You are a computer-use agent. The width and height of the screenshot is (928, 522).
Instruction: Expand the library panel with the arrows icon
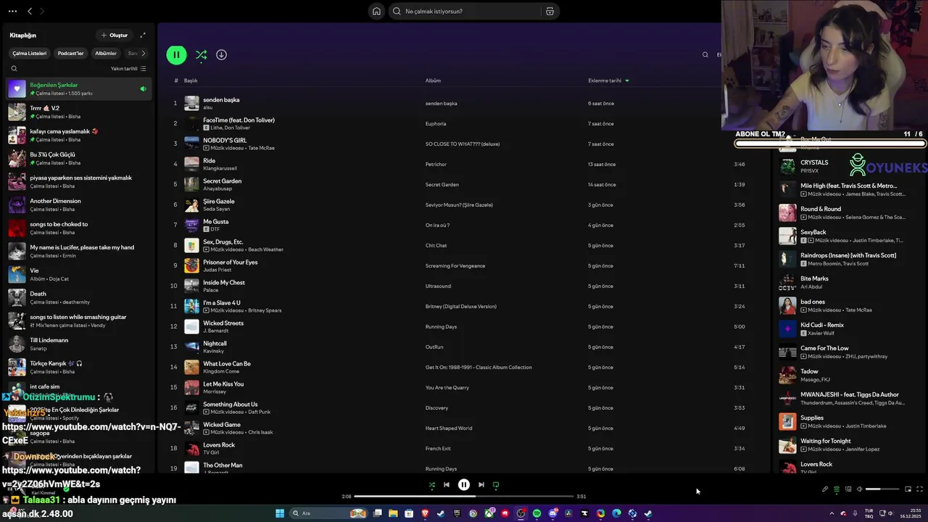pyautogui.click(x=143, y=35)
